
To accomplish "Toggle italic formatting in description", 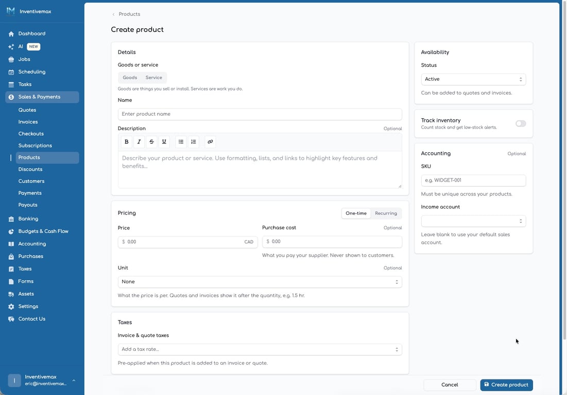I will tap(139, 142).
